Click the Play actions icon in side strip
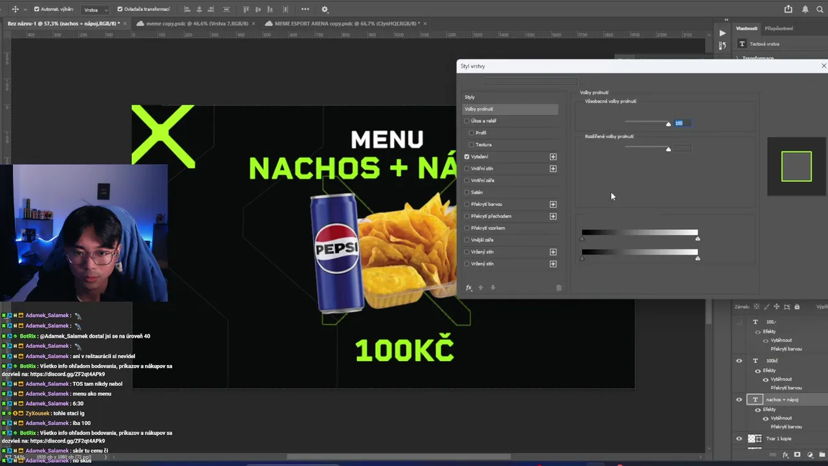Viewport: 828px width, 466px height. tap(723, 33)
